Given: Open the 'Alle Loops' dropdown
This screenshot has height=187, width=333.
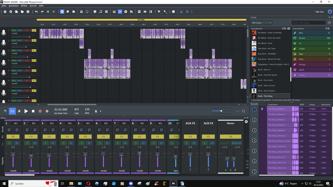Looking at the screenshot, I should pos(261,23).
